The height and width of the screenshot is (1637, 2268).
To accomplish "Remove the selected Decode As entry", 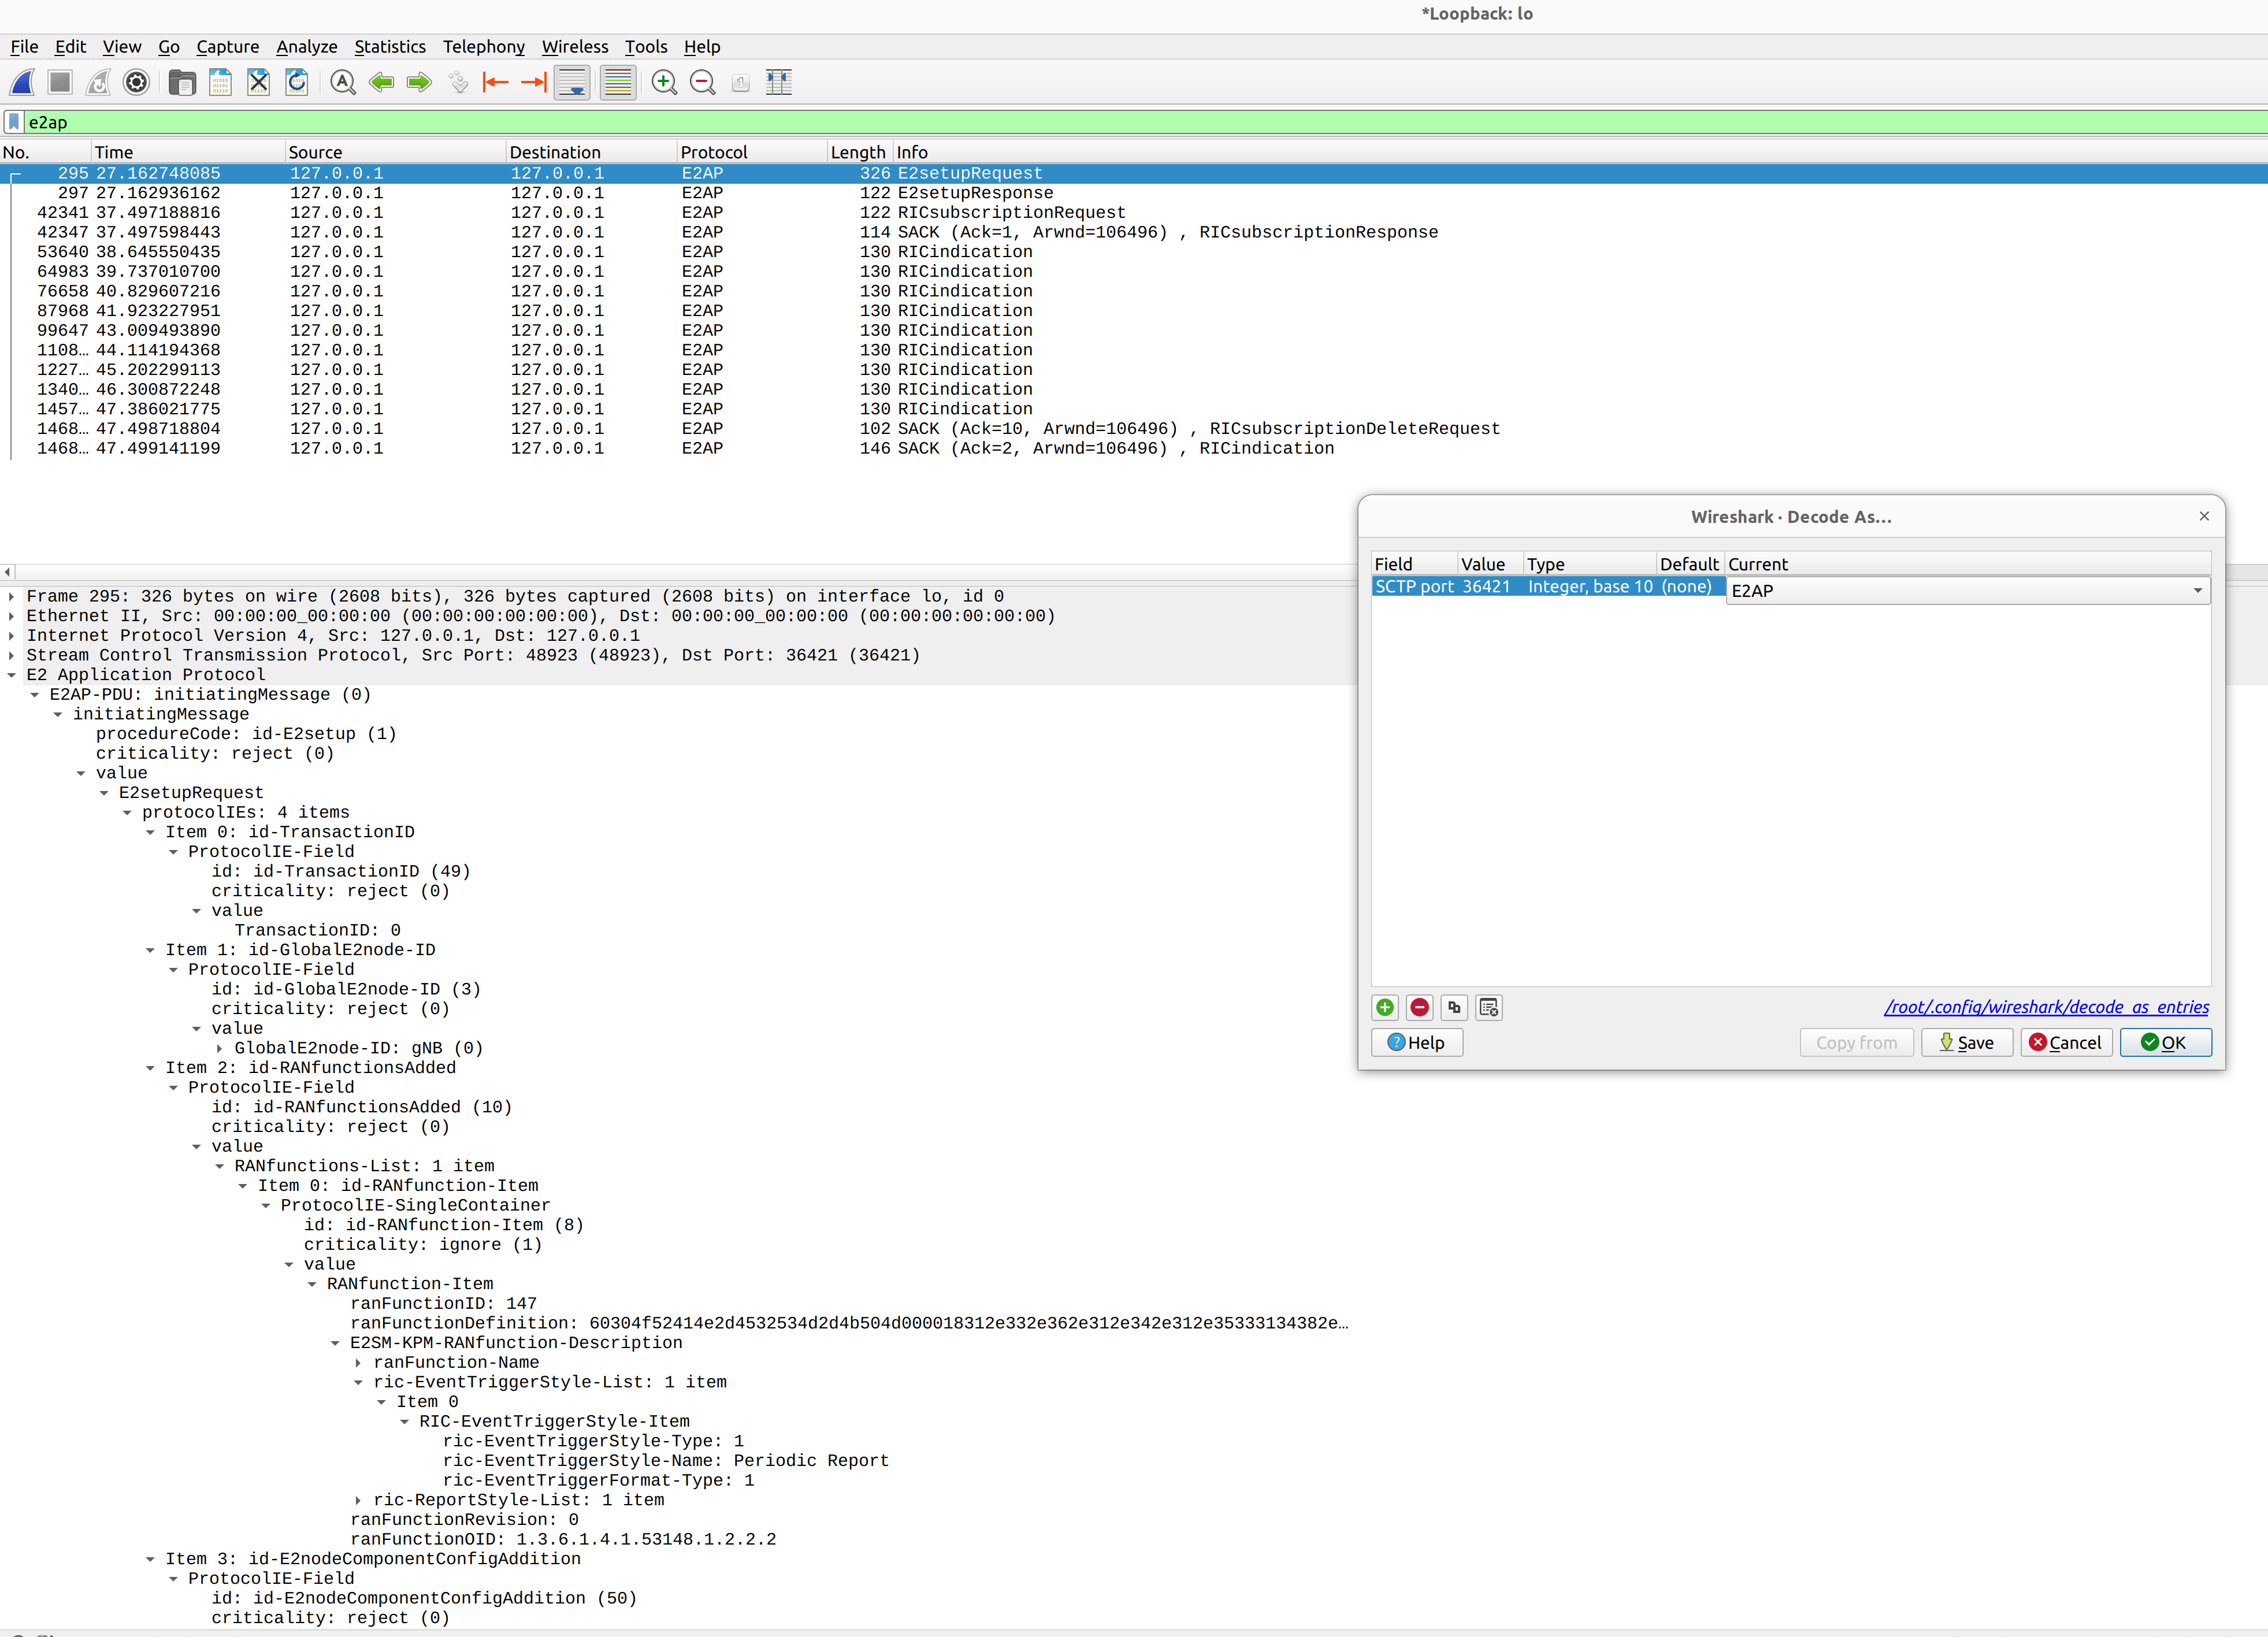I will point(1419,1008).
